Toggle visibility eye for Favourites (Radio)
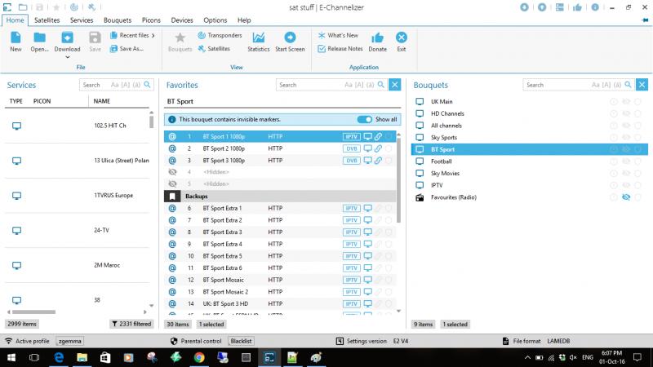The image size is (653, 367). point(625,197)
